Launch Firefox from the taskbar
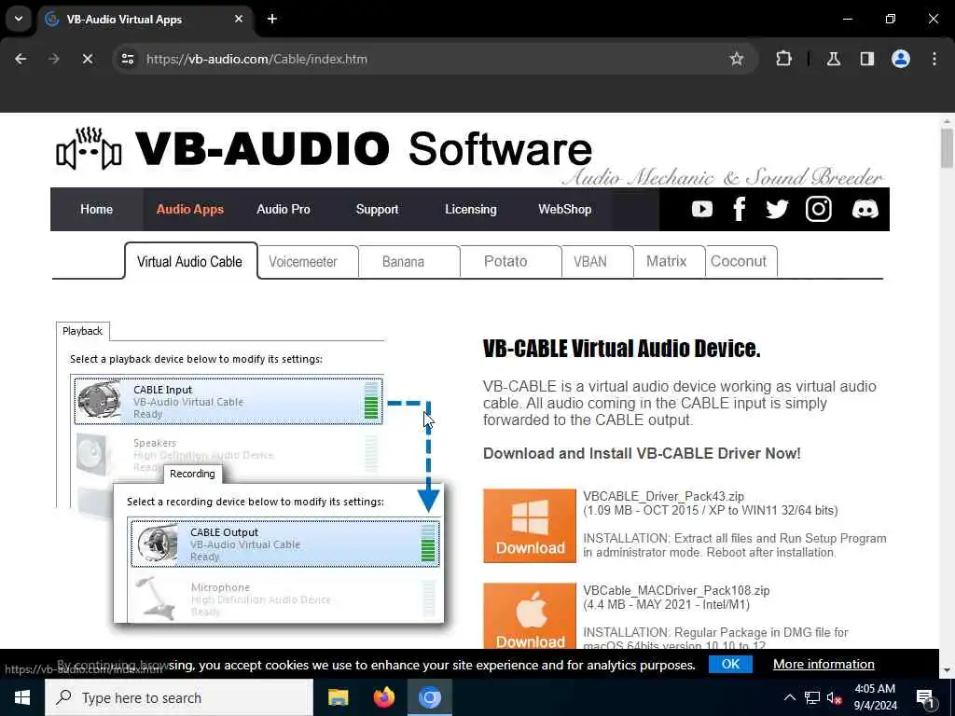Image resolution: width=955 pixels, height=716 pixels. pos(383,697)
